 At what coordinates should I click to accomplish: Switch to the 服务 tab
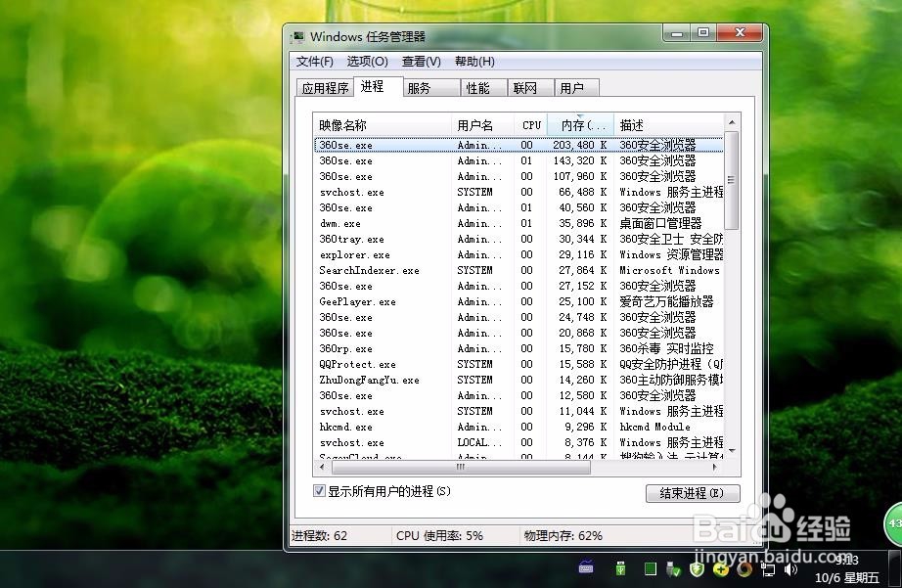(x=430, y=88)
